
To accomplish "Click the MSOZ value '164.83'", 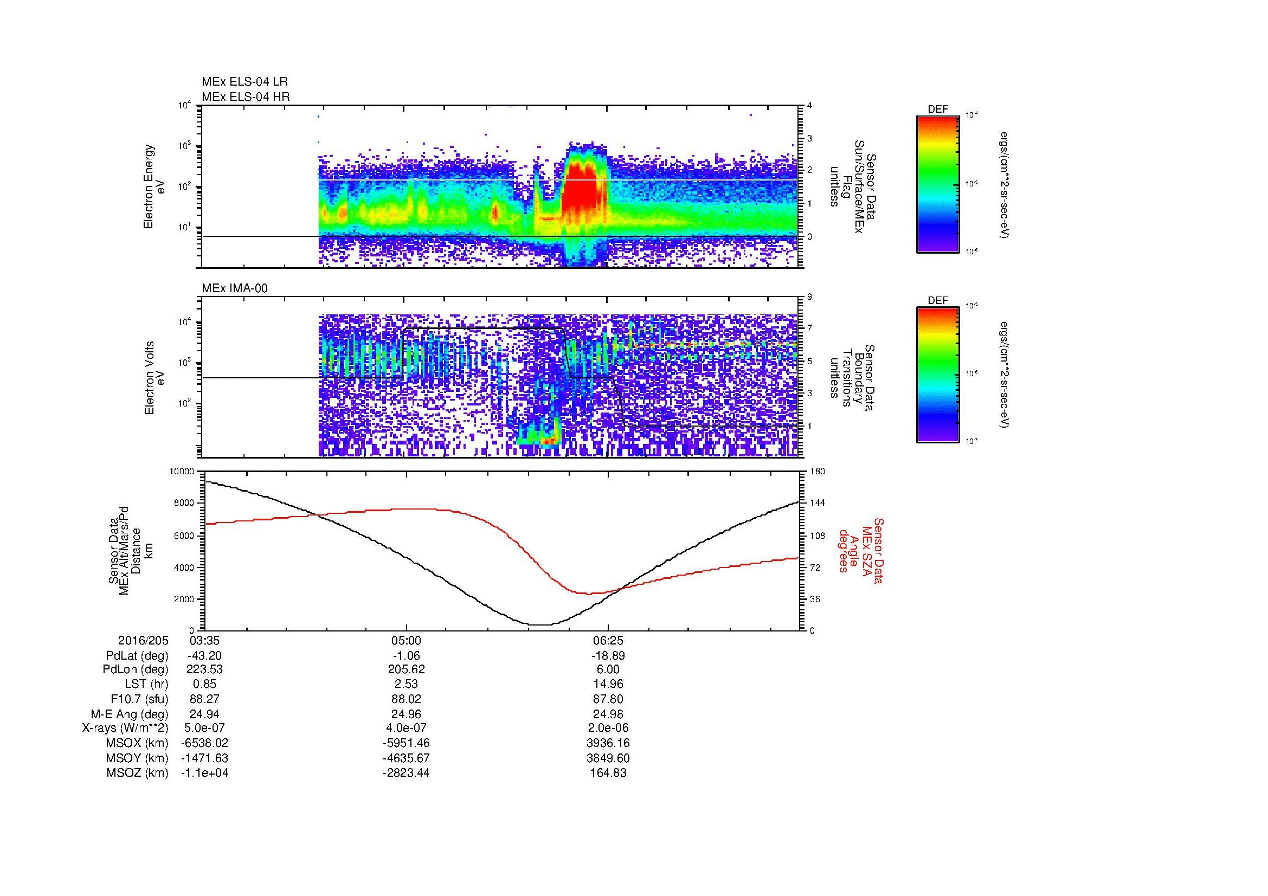I will point(608,773).
